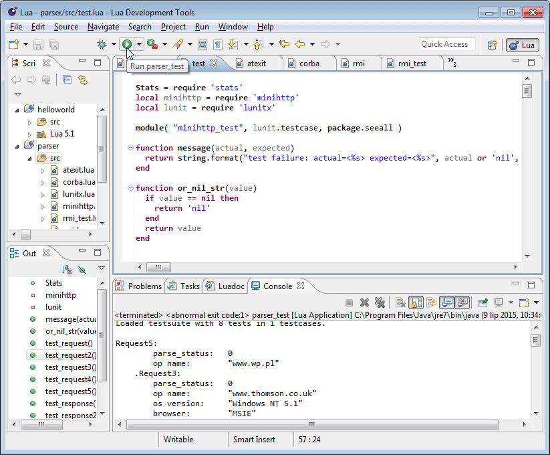This screenshot has height=455, width=550.
Task: Open dropdown next to Debug icon
Action: pyautogui.click(x=114, y=44)
